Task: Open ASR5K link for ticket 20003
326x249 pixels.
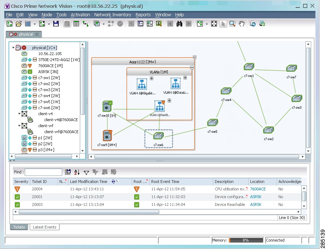Action: point(256,204)
